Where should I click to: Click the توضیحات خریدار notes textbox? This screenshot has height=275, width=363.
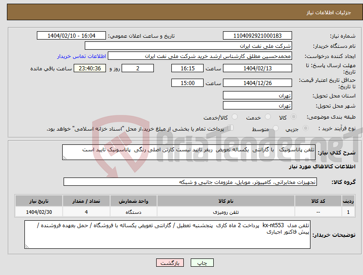(x=167, y=235)
